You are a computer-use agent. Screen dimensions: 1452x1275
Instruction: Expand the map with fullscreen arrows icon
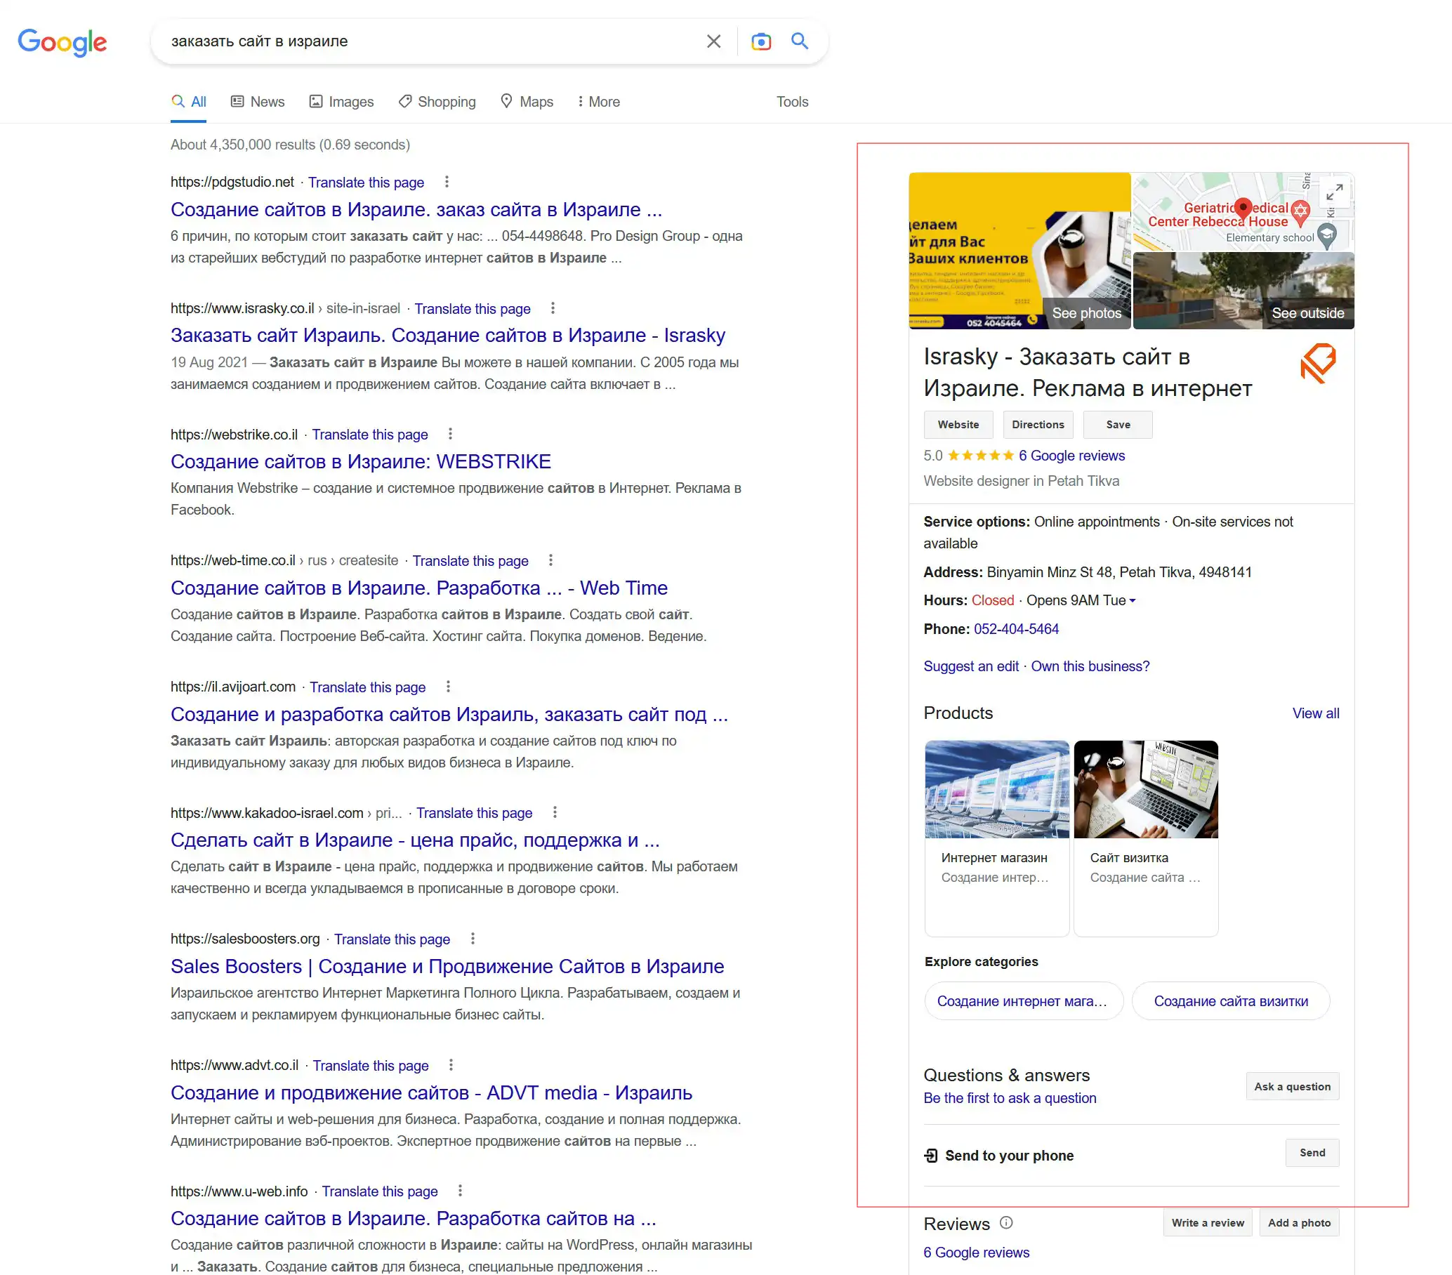[1334, 192]
